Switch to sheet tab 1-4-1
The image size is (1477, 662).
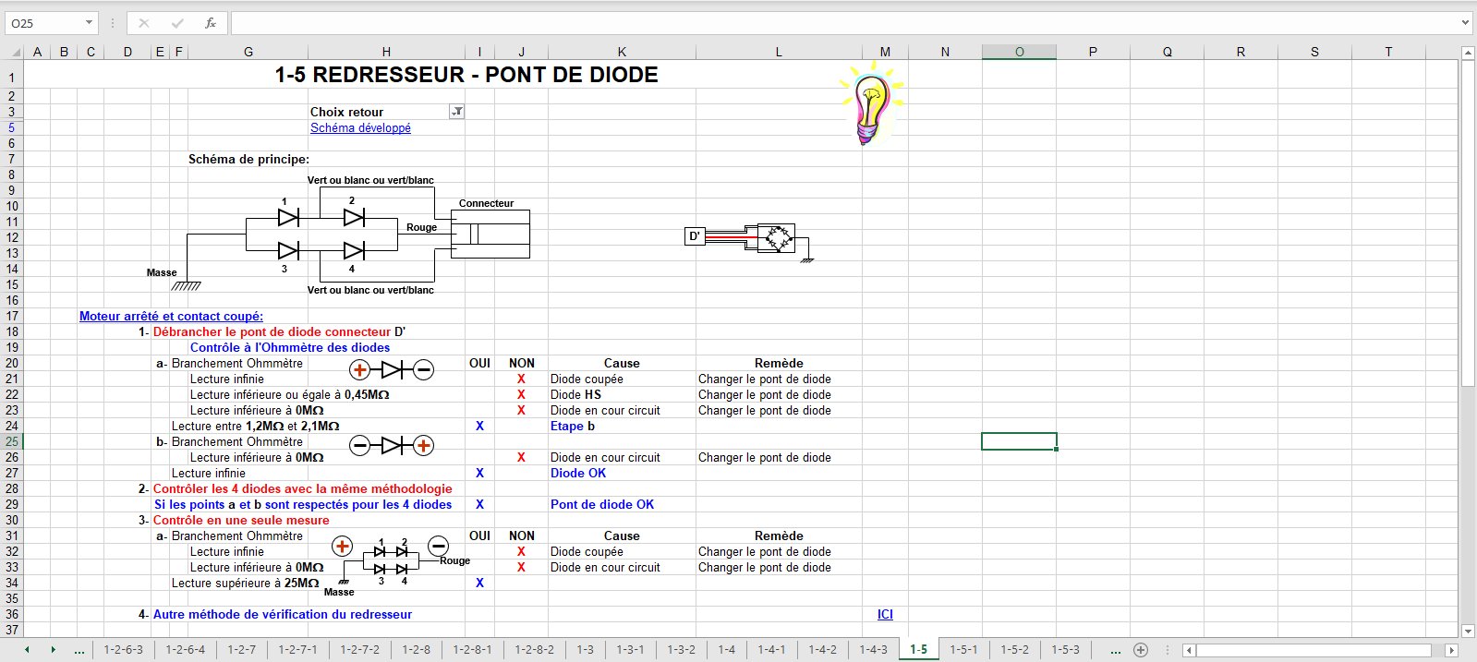point(772,650)
